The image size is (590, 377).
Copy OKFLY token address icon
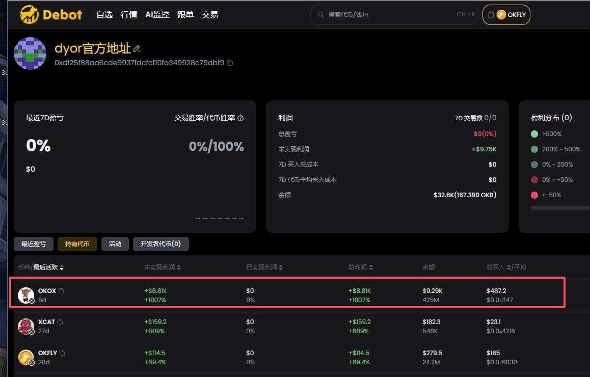(x=62, y=353)
